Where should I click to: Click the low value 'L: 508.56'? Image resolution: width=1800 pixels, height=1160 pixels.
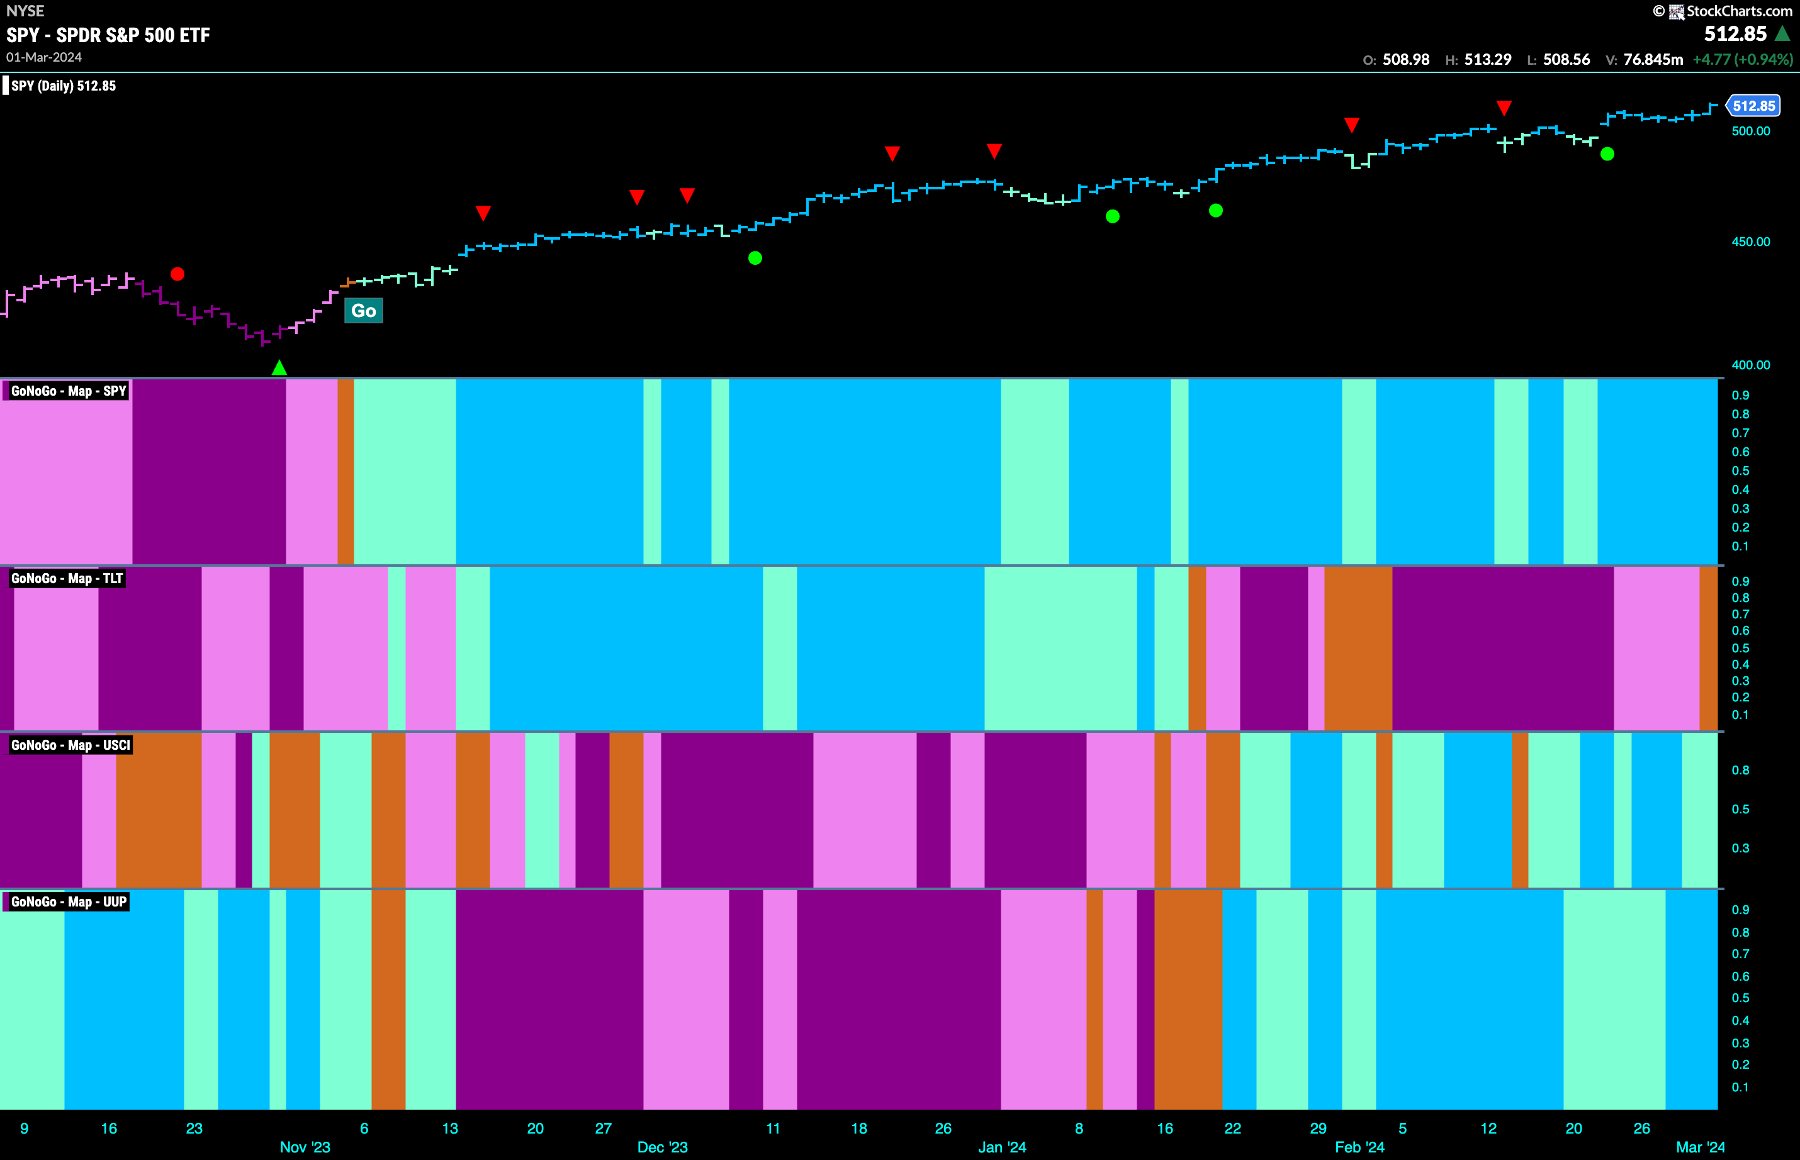(1558, 60)
